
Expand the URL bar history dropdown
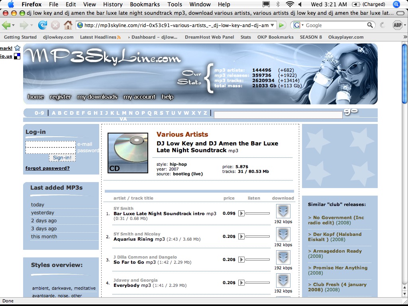(x=273, y=25)
